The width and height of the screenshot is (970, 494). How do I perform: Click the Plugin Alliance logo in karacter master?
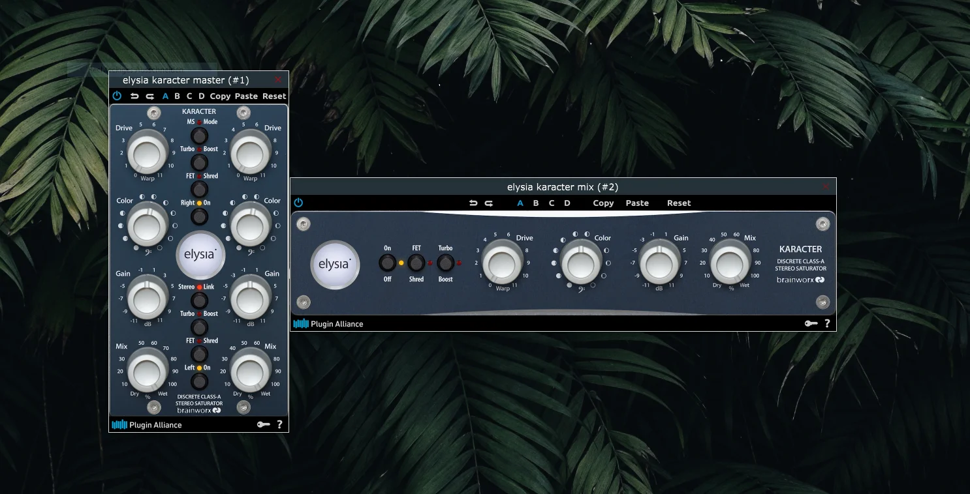point(147,425)
